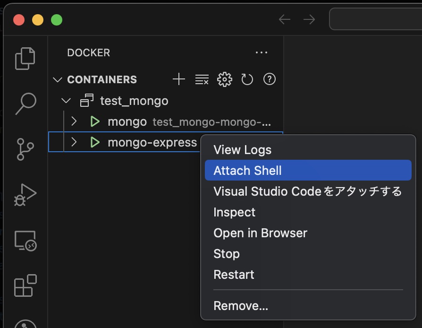Expand the mongo-express container node

coord(74,142)
